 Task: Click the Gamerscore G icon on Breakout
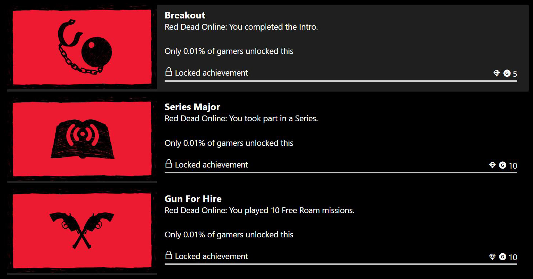point(507,73)
